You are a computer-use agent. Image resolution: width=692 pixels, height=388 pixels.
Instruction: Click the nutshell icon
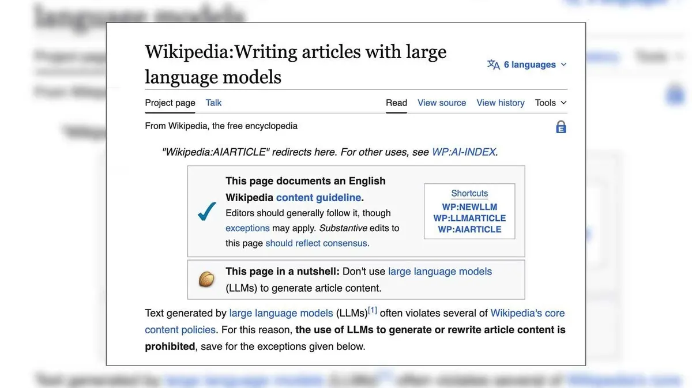(206, 279)
